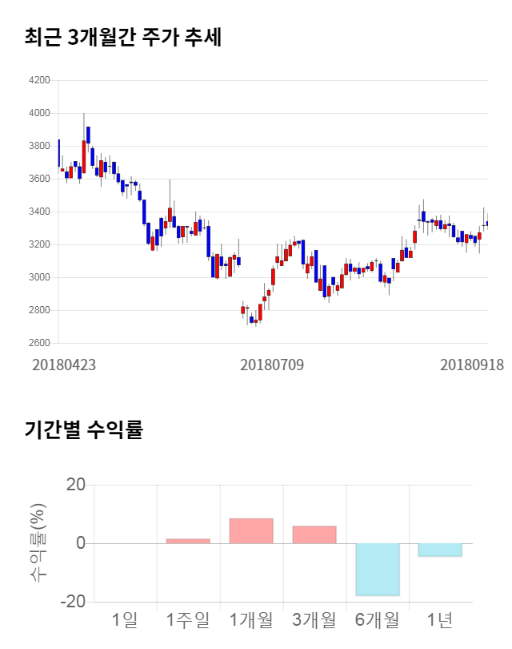
Task: Click the '최근 3개월간 주가 추세' chart title
Action: (x=122, y=38)
